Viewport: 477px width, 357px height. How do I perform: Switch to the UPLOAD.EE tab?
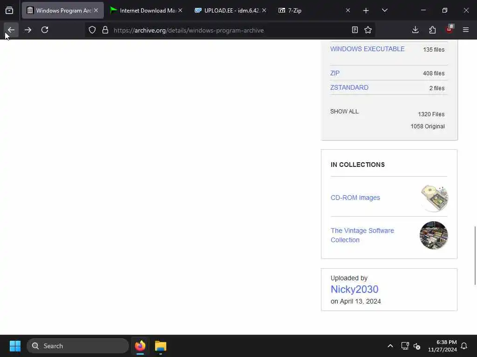[230, 10]
